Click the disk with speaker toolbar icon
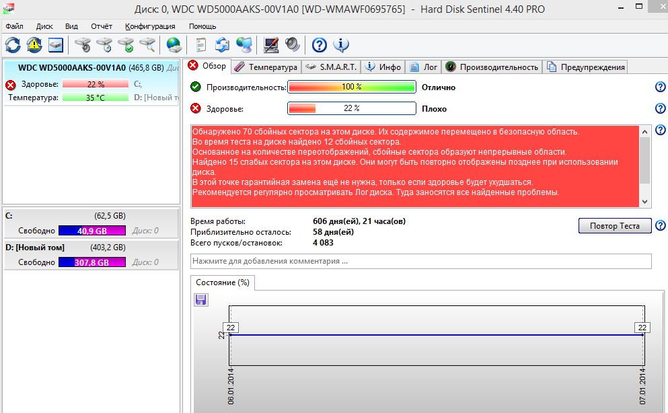The image size is (668, 413). coord(83,44)
